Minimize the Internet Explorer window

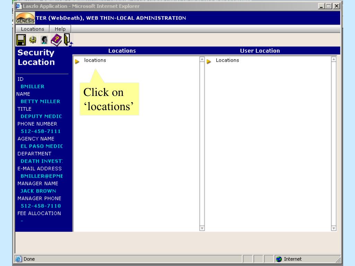[x=321, y=6]
